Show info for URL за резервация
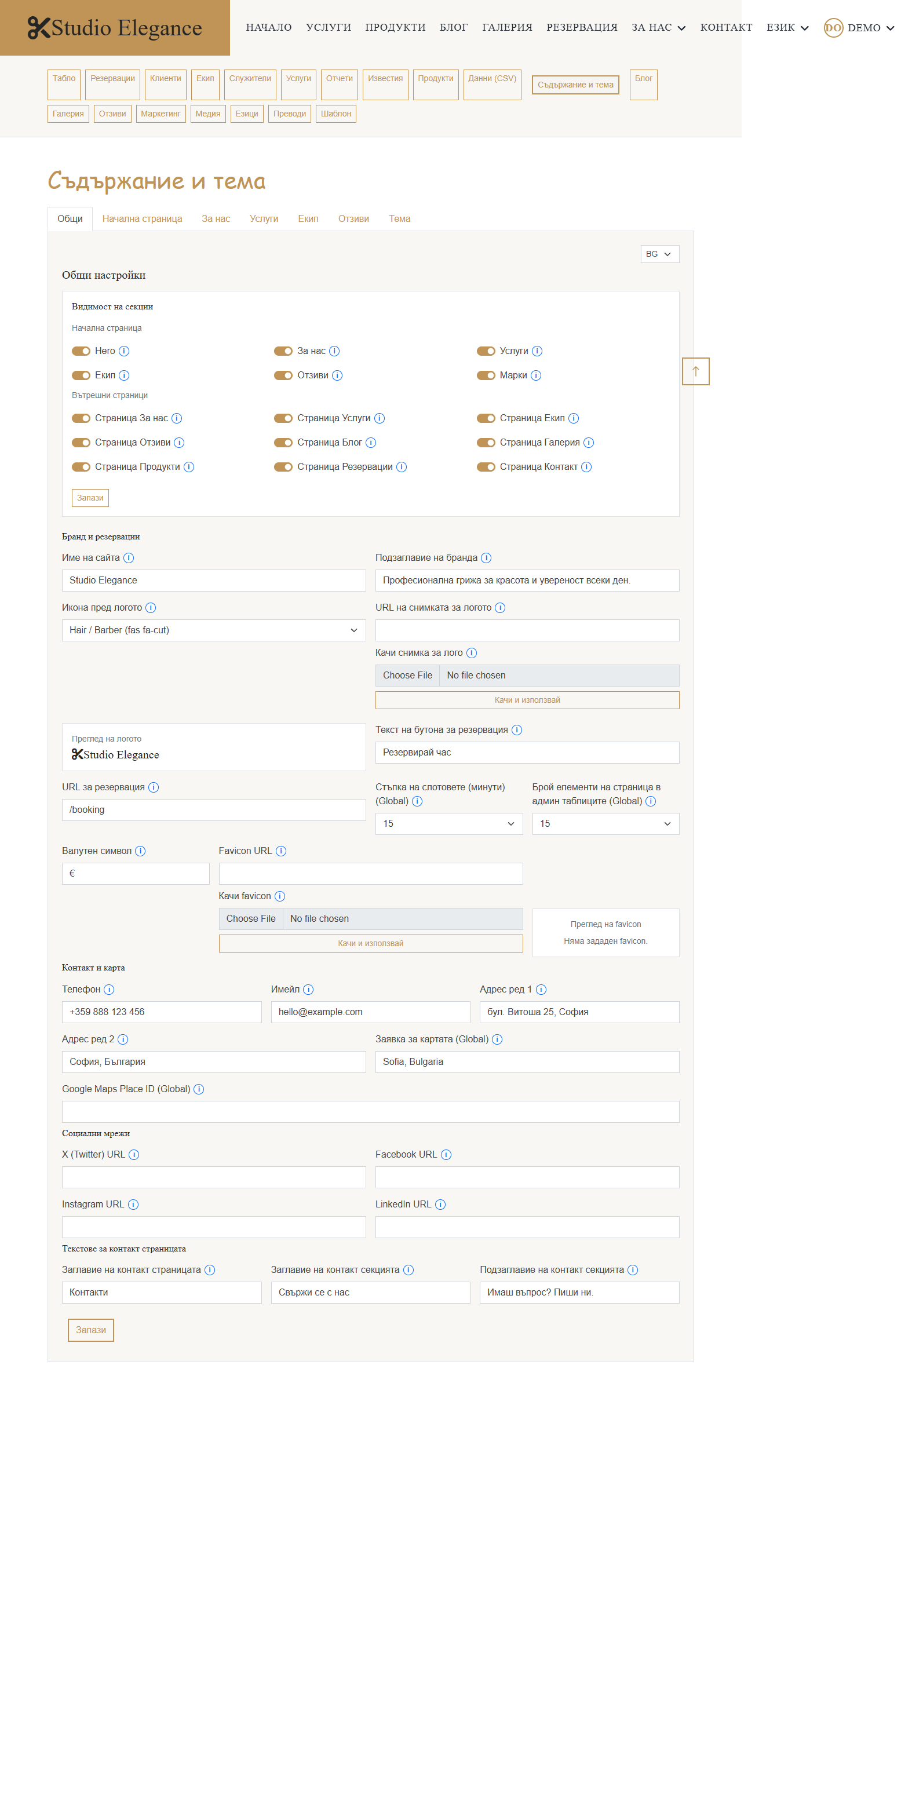The width and height of the screenshot is (912, 1810). coord(153,787)
